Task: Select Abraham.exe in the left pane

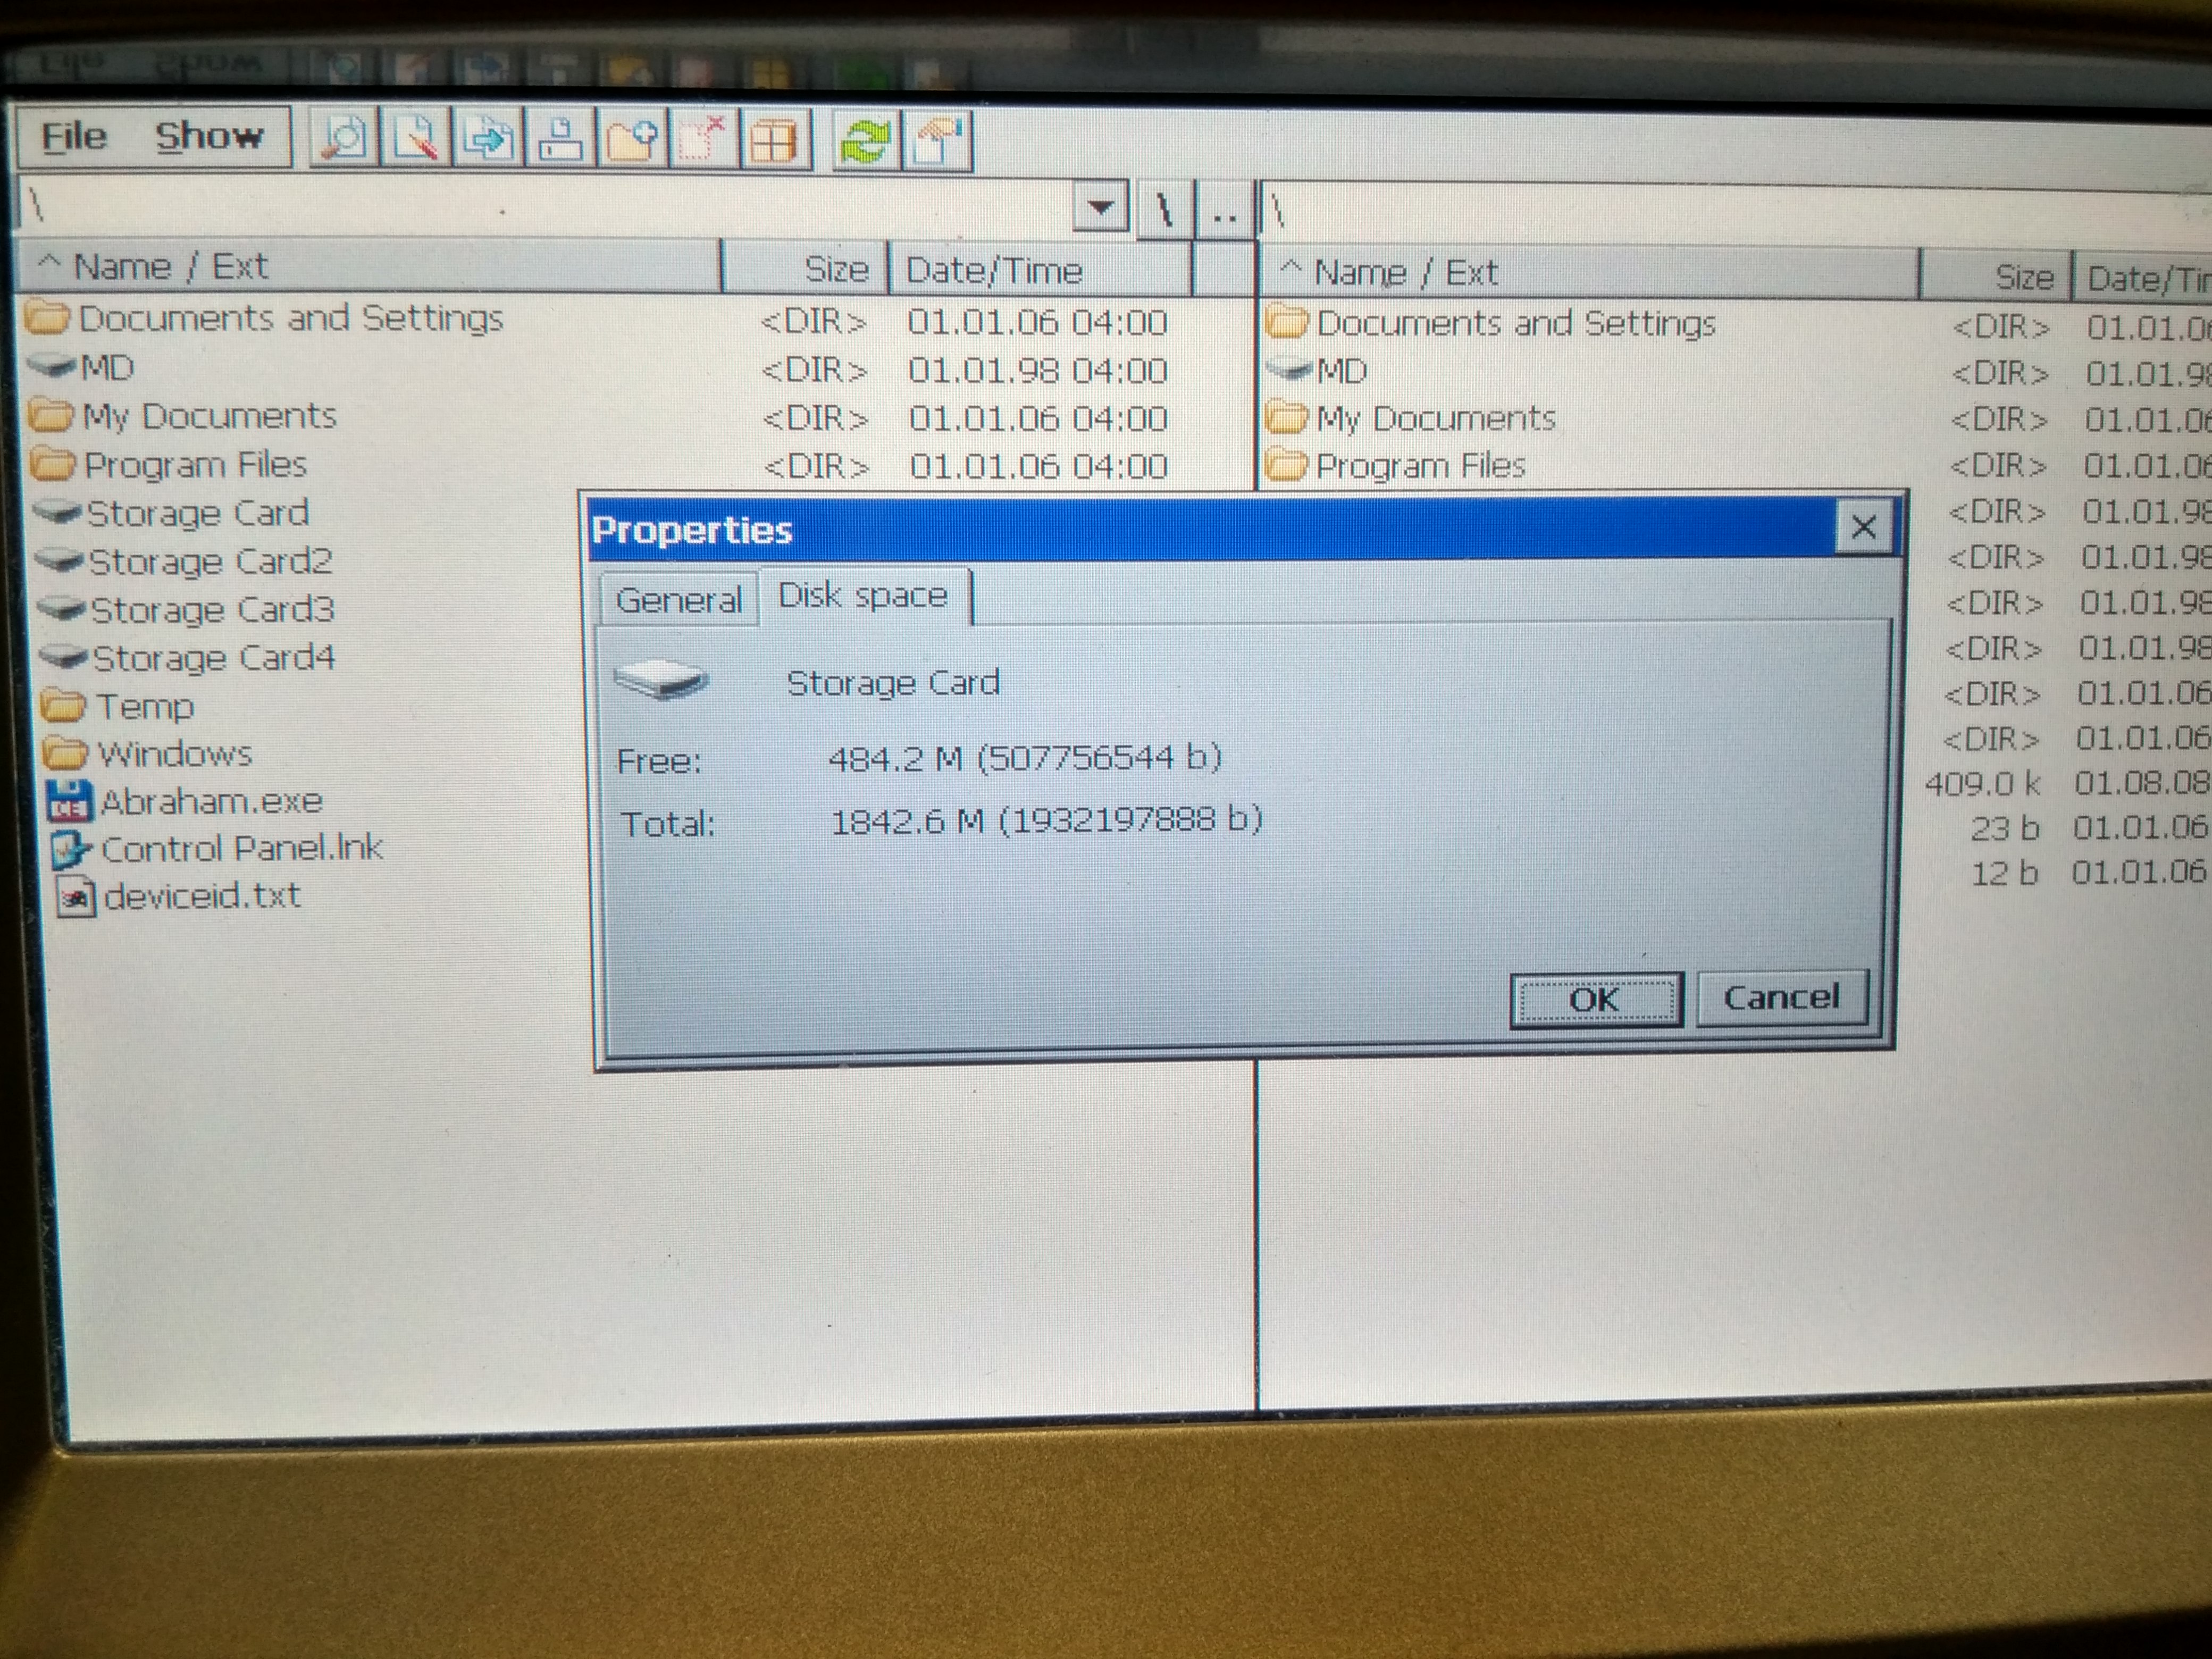Action: point(211,801)
